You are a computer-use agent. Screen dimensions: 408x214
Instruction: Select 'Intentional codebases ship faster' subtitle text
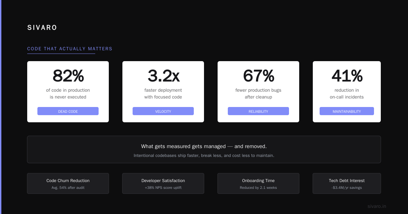[x=204, y=156]
